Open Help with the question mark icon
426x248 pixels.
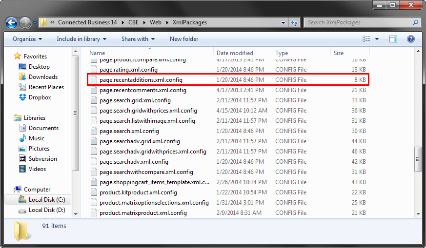pyautogui.click(x=410, y=39)
